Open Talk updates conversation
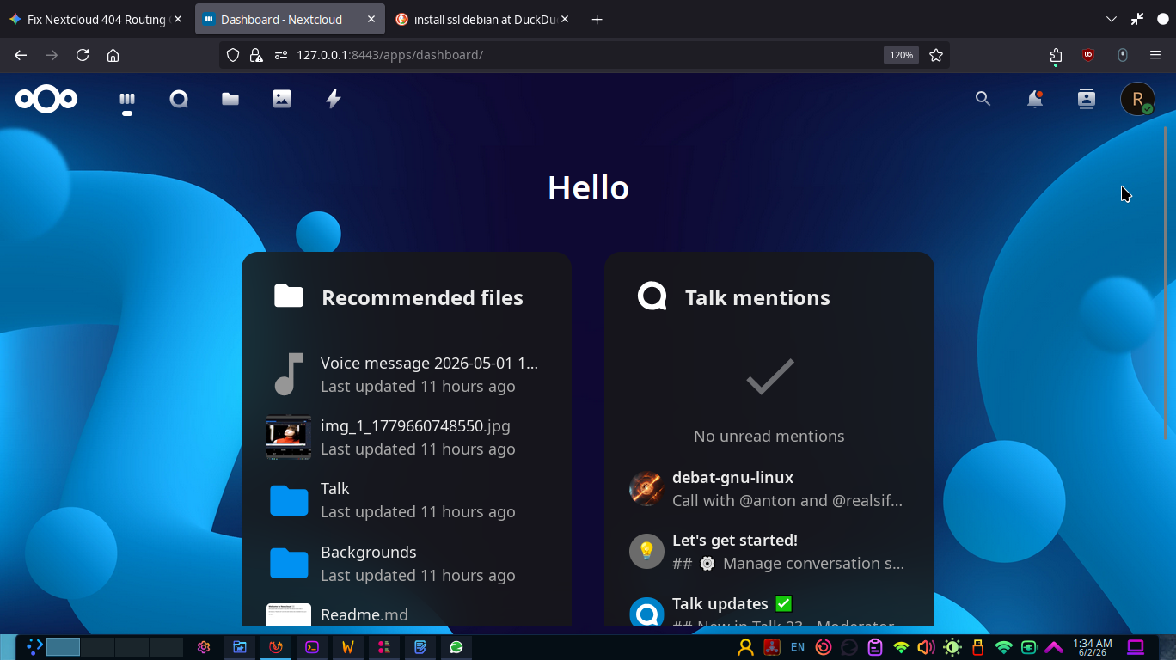Screen dimensions: 1176x660 [x=769, y=612]
